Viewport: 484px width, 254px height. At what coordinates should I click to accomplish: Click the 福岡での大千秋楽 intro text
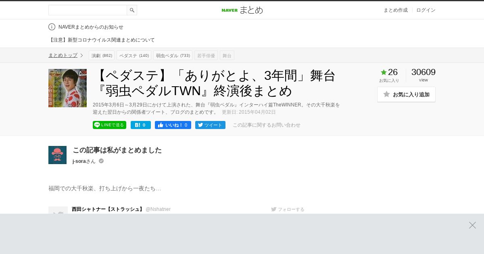point(105,188)
